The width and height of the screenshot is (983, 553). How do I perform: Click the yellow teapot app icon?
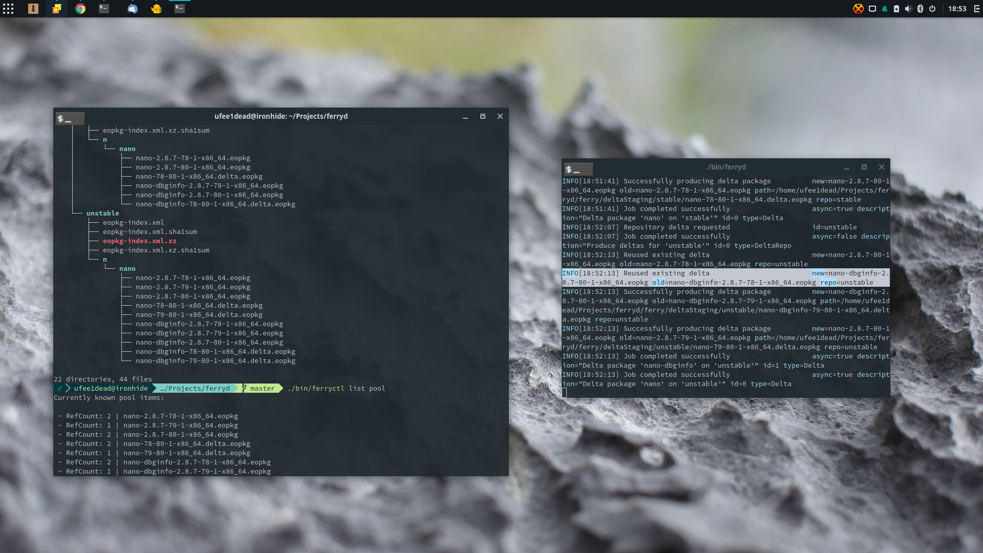pos(156,9)
